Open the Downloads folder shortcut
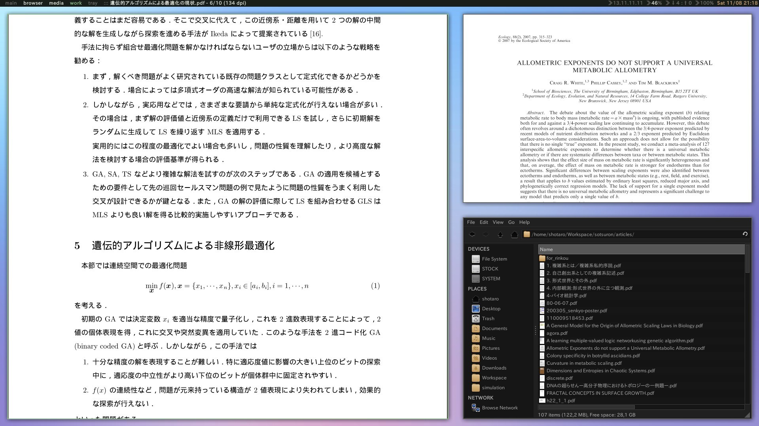This screenshot has width=759, height=426. [494, 368]
